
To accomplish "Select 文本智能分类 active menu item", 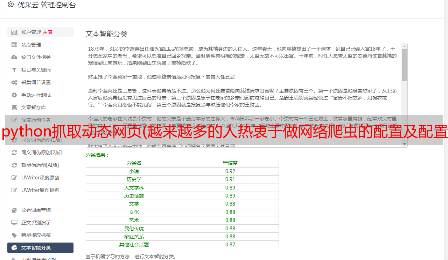I will tap(40, 248).
